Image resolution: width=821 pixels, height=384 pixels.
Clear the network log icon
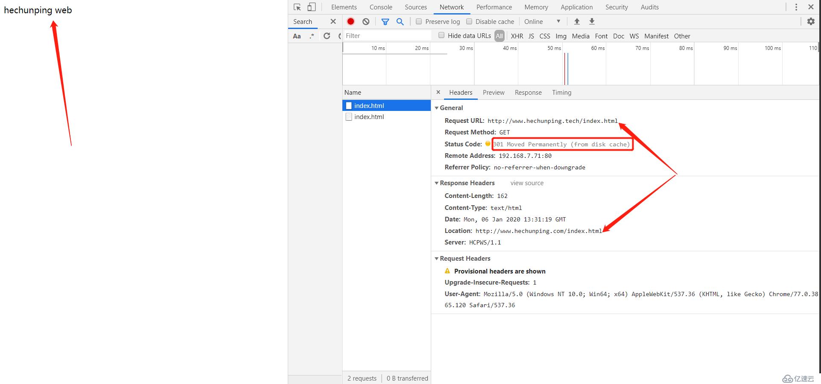coord(366,21)
